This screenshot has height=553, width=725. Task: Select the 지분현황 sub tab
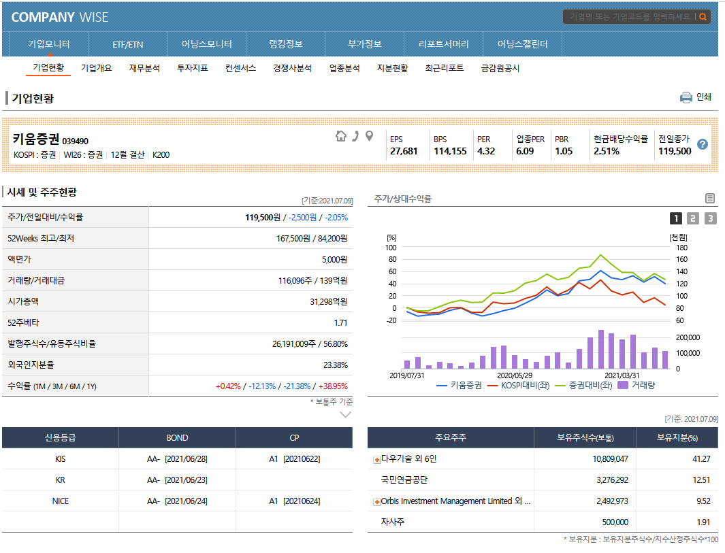(x=393, y=68)
